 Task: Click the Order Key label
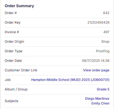[x=13, y=23]
